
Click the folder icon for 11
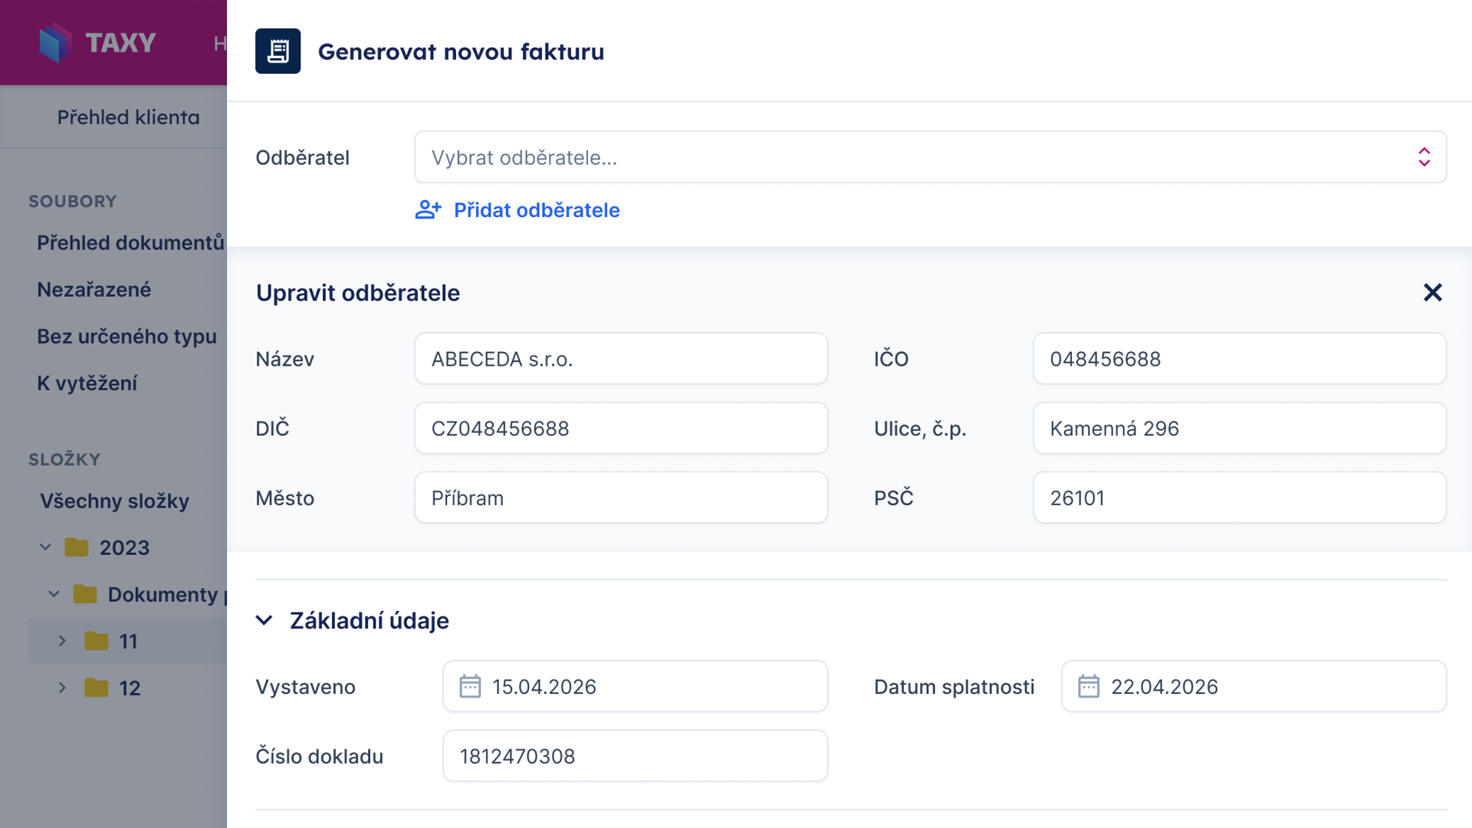96,641
